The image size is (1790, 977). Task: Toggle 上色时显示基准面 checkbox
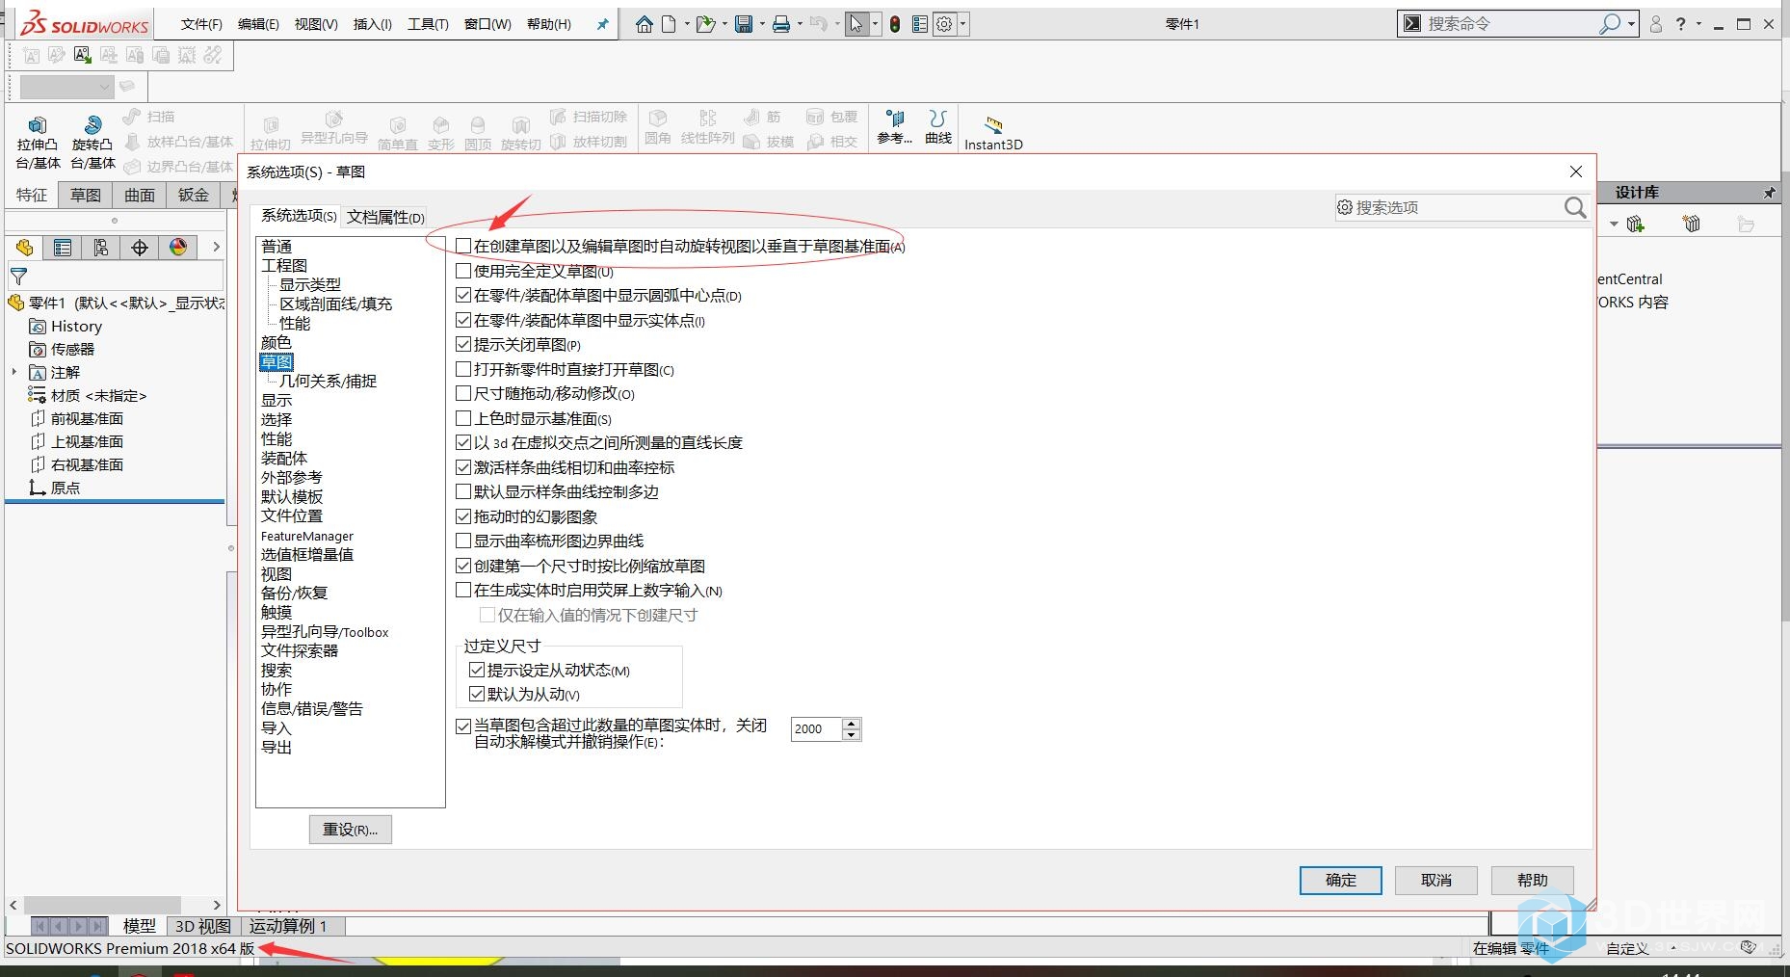coord(463,418)
